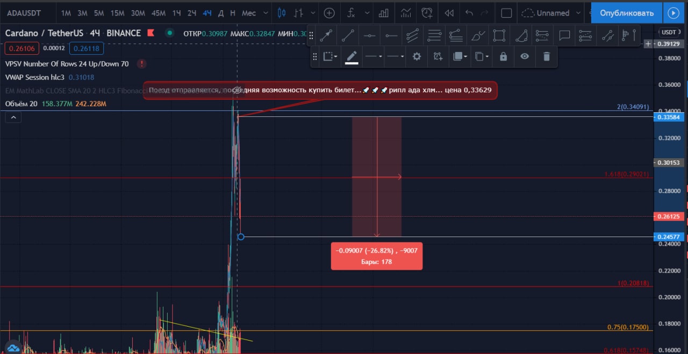
Task: Switch to 45М timeframe
Action: point(159,13)
